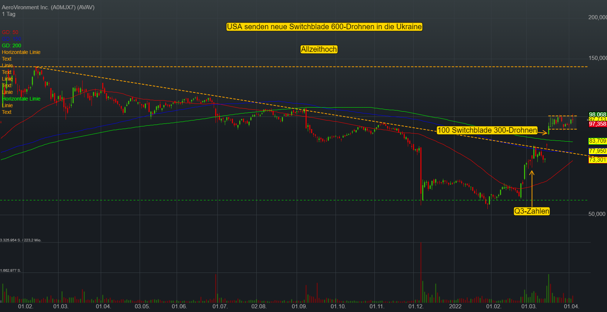Click the green 98,068 price tag
The width and height of the screenshot is (607, 312).
tap(598, 114)
